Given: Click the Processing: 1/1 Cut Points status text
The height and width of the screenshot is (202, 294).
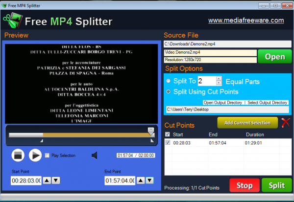Looking at the screenshot, I should tap(192, 188).
